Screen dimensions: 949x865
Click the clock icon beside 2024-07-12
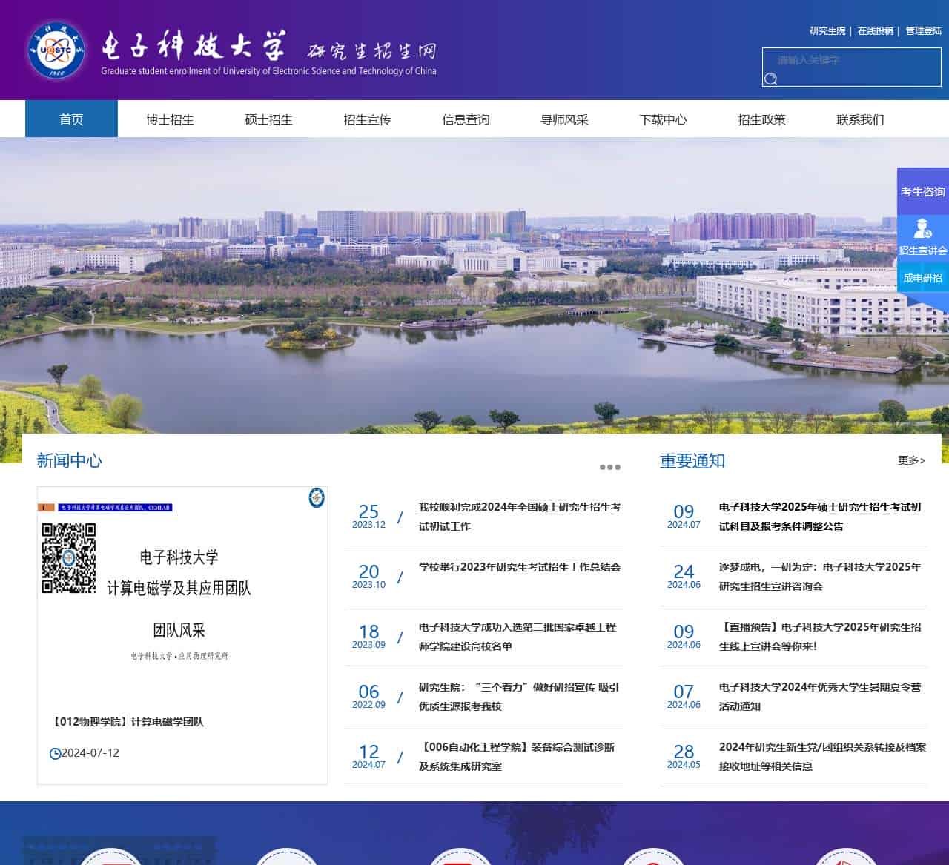[x=55, y=754]
